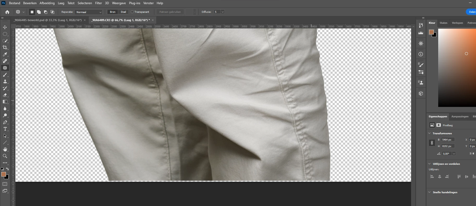
Task: Select the Dodge tool
Action: (5, 115)
